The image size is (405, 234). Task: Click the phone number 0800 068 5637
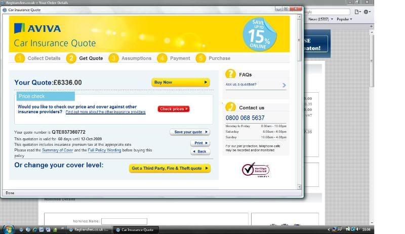click(x=245, y=118)
